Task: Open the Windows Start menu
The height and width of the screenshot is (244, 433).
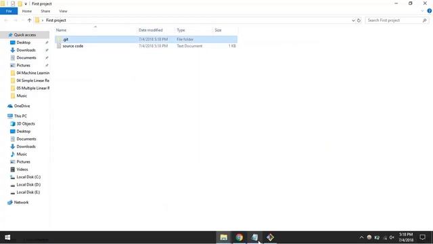Action: [7, 237]
